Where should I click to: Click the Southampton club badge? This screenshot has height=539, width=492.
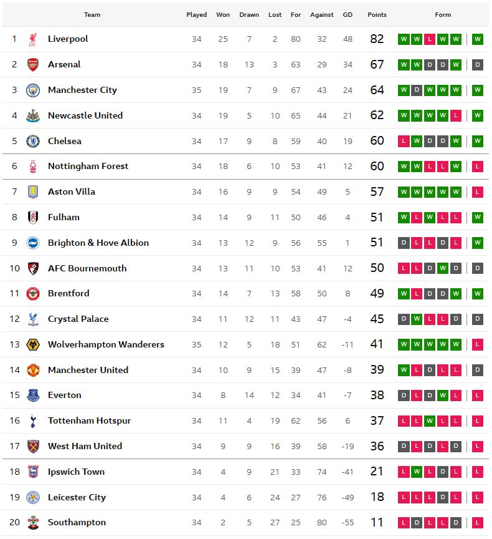point(33,523)
